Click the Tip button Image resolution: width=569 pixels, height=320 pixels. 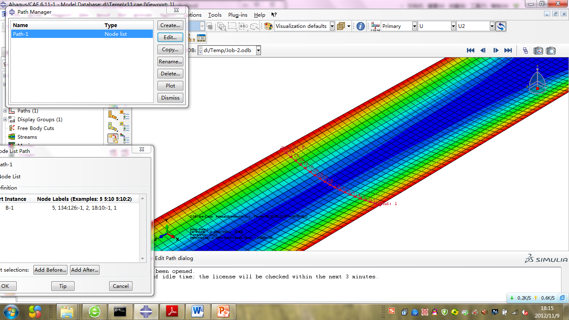[x=63, y=286]
